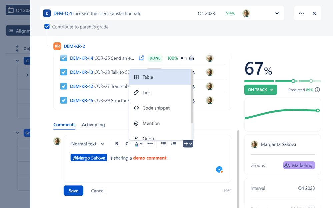Open external link icon for DEM-KR-14

click(x=141, y=58)
